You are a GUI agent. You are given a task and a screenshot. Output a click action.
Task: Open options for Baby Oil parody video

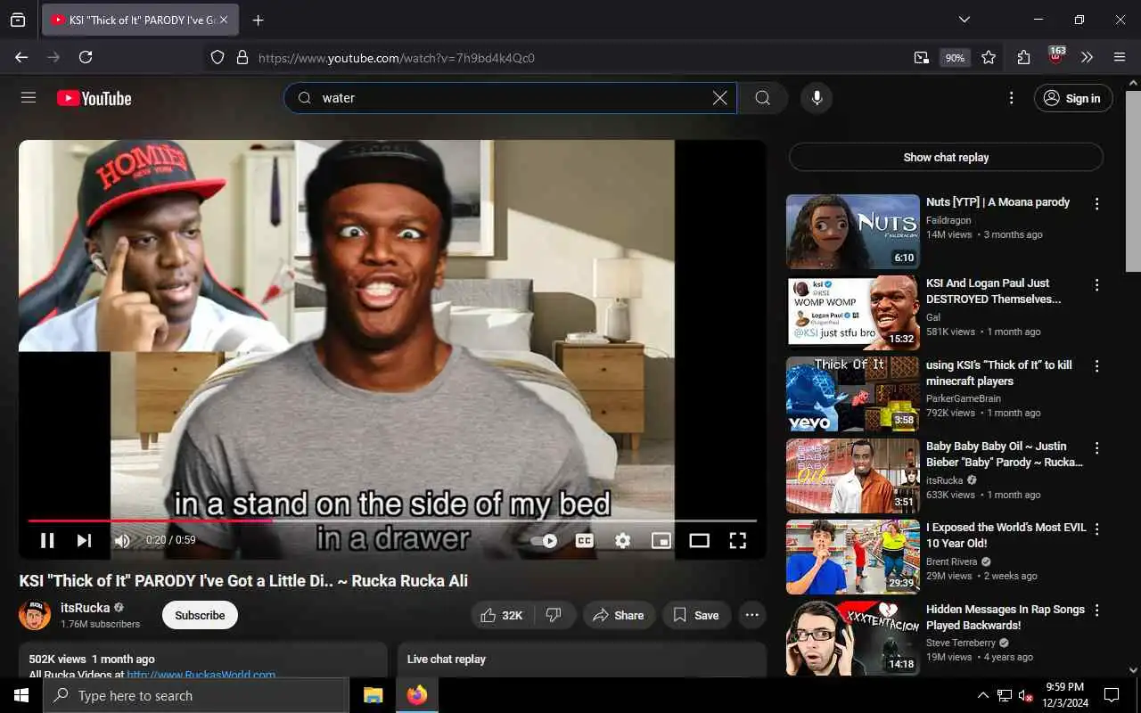[1097, 448]
